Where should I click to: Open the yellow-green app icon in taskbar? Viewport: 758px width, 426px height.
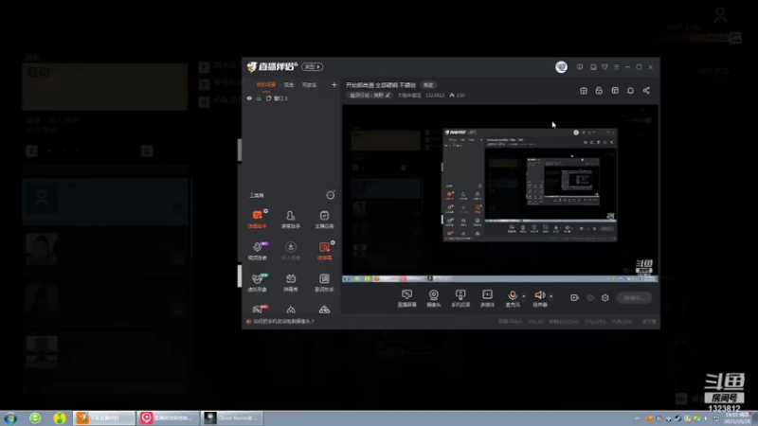point(60,417)
